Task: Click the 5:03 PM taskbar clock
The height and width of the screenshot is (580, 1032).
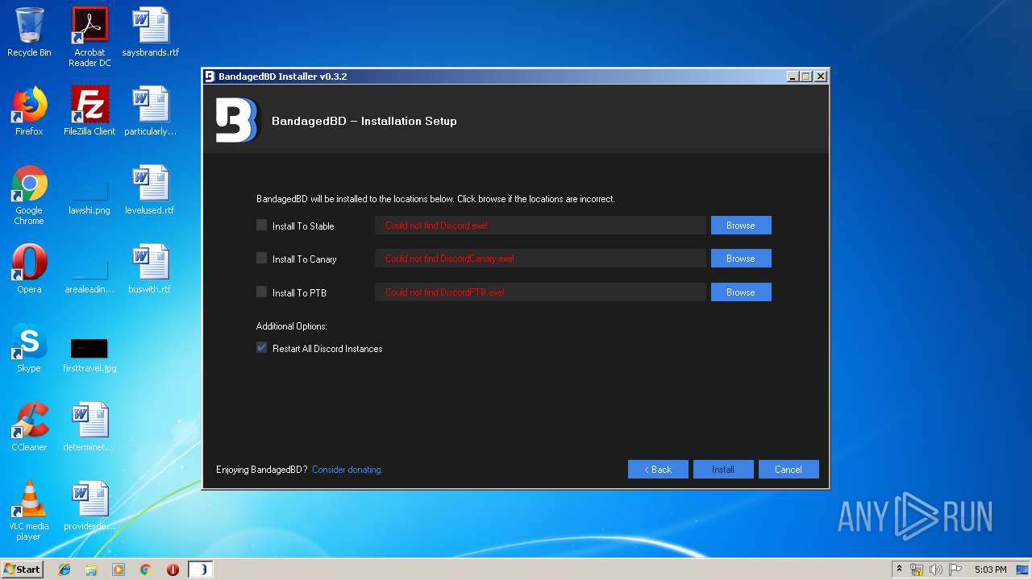Action: [x=990, y=570]
